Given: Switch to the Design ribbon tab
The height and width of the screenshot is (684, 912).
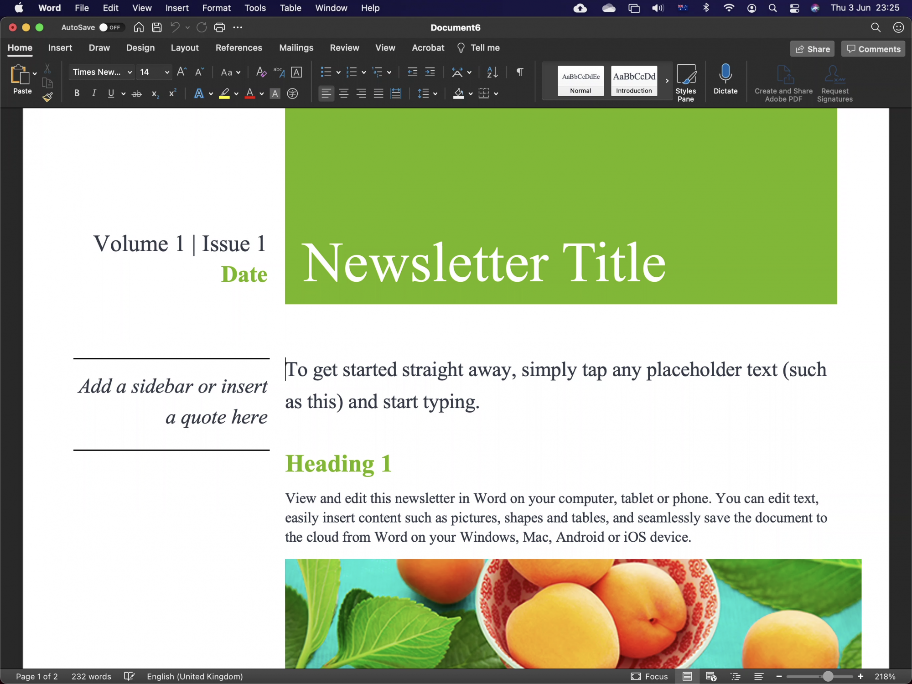Looking at the screenshot, I should 140,47.
